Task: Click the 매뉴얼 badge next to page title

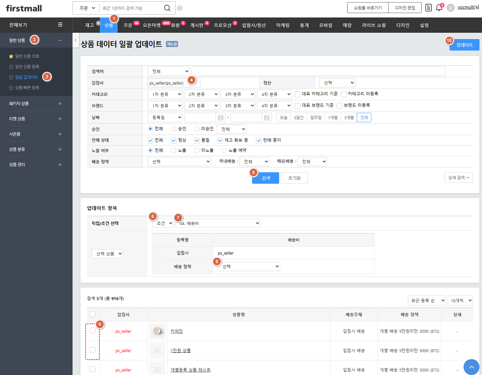Action: pyautogui.click(x=172, y=44)
